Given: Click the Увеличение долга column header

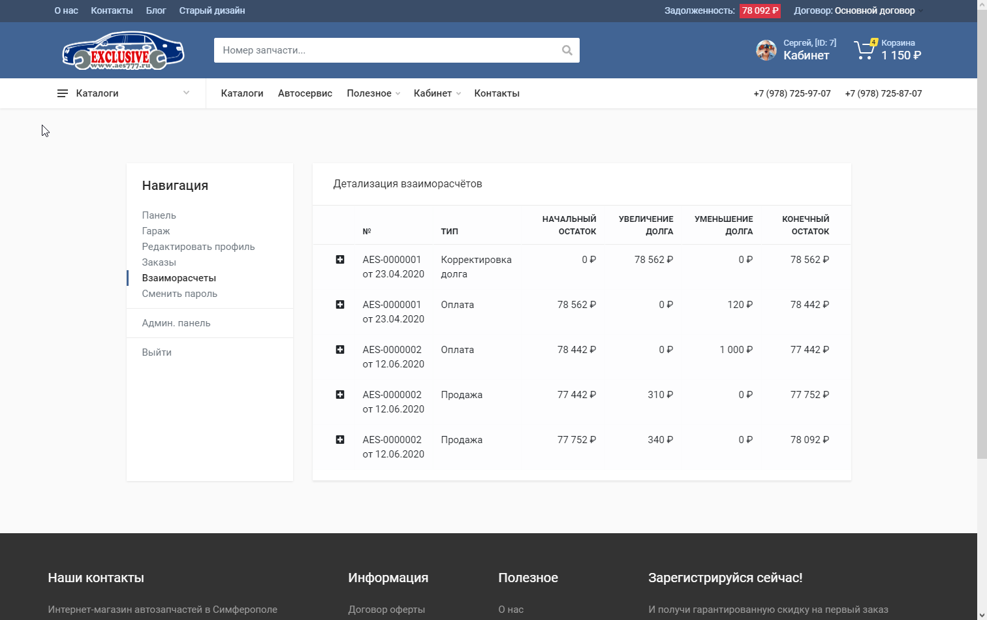Looking at the screenshot, I should (646, 225).
